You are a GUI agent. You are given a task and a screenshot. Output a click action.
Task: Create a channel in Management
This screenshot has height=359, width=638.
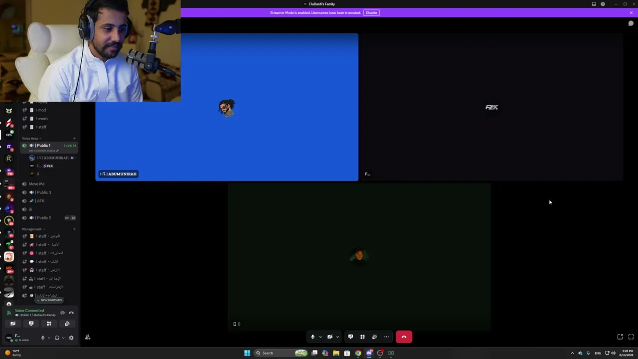(x=74, y=229)
